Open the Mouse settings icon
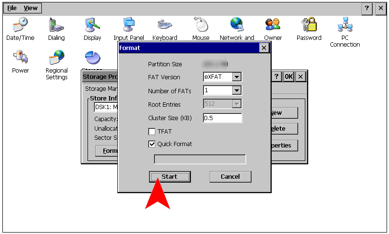389x234 pixels. (201, 25)
